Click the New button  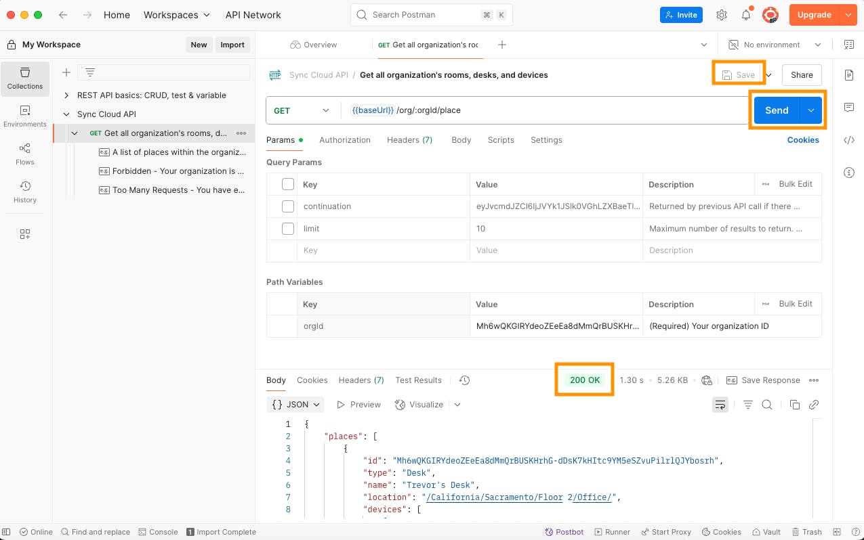pos(199,45)
